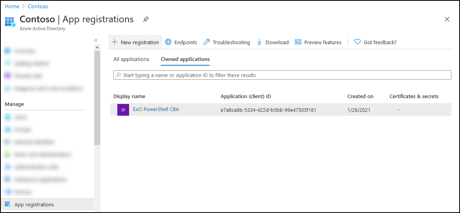Open Preview features icon
The width and height of the screenshot is (460, 213).
(x=298, y=42)
